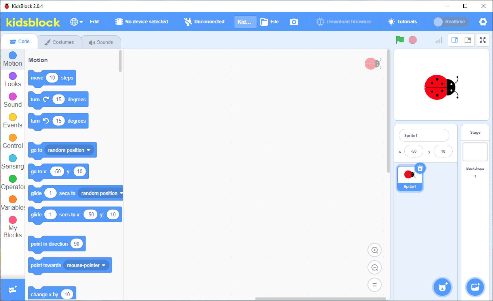Viewport: 493px width, 301px height.
Task: Switch to the Code tab
Action: click(19, 42)
